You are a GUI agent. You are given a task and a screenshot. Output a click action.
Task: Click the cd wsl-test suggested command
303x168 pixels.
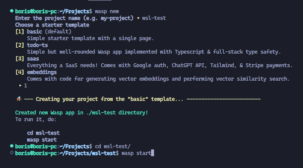[x=43, y=133]
